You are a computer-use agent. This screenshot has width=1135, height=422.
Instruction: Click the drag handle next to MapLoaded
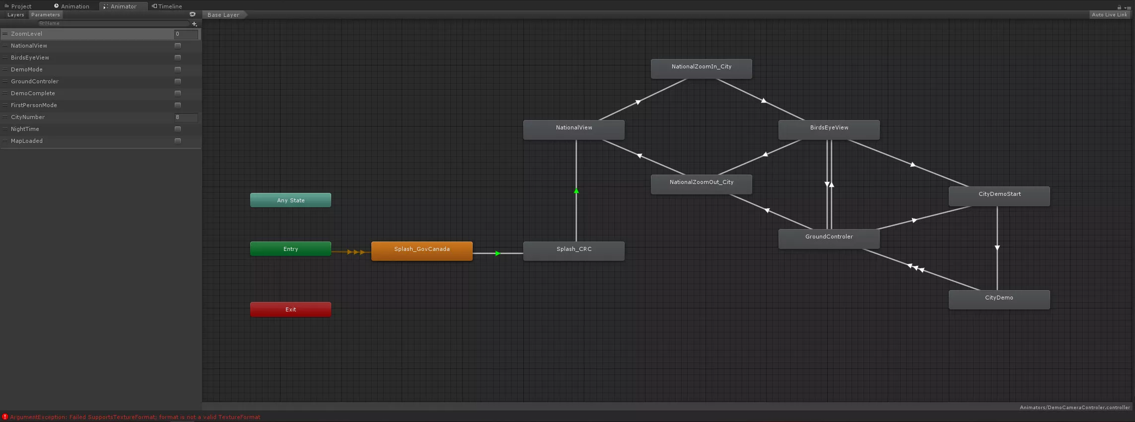(x=5, y=141)
